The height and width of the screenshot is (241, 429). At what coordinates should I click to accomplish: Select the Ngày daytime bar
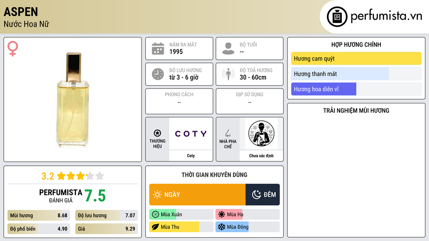pos(197,195)
